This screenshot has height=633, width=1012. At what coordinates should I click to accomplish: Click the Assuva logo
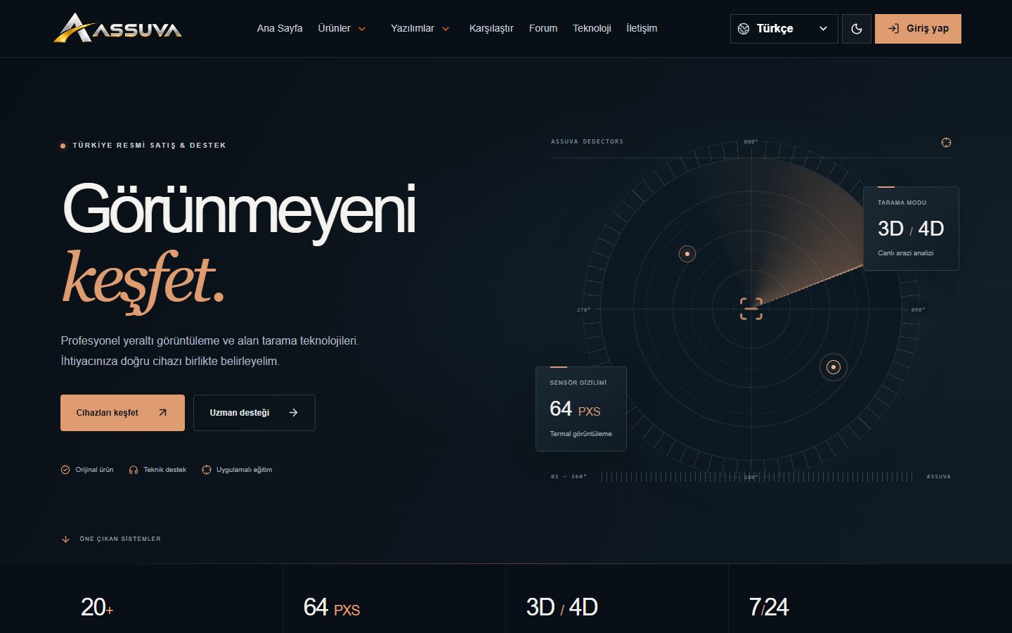pyautogui.click(x=118, y=28)
